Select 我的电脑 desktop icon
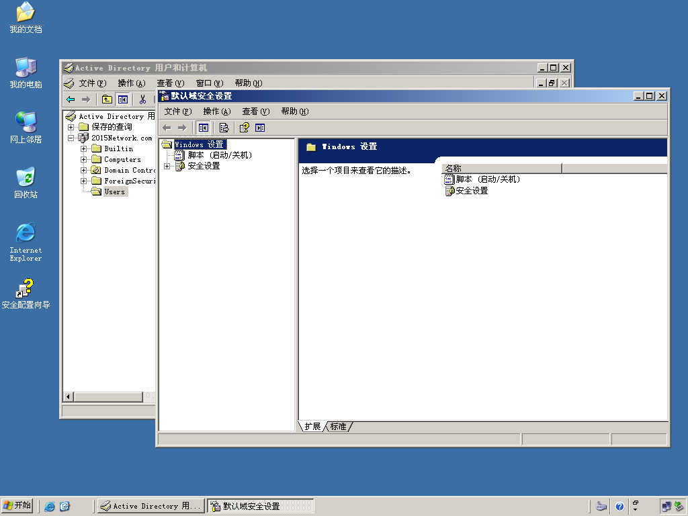The width and height of the screenshot is (688, 516). (26, 73)
